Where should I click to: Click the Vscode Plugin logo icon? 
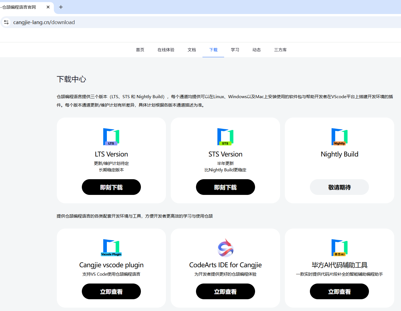[x=111, y=248]
